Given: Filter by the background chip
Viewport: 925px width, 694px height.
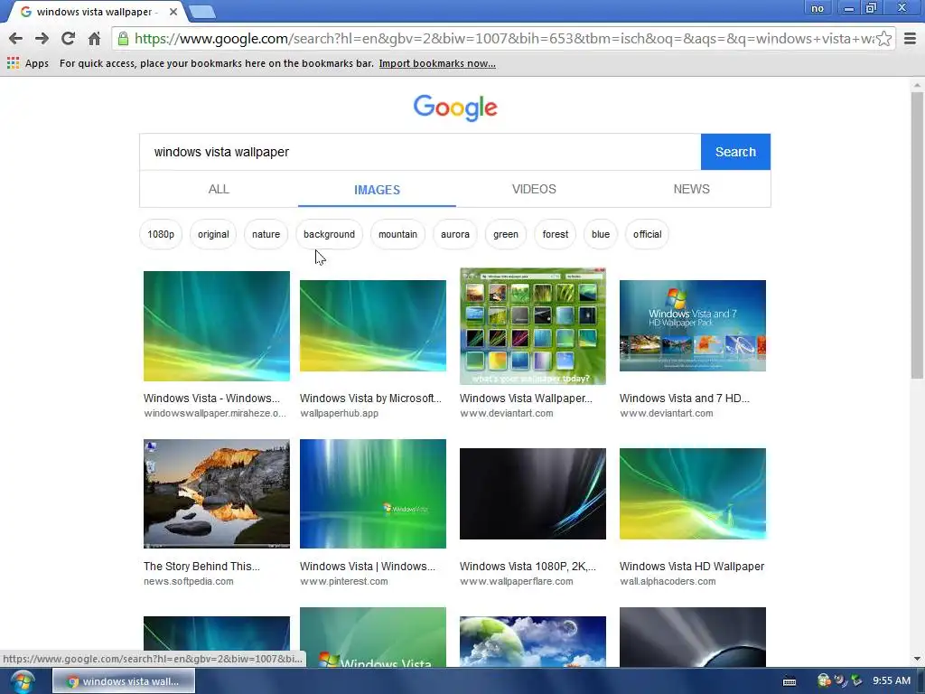Looking at the screenshot, I should 329,234.
